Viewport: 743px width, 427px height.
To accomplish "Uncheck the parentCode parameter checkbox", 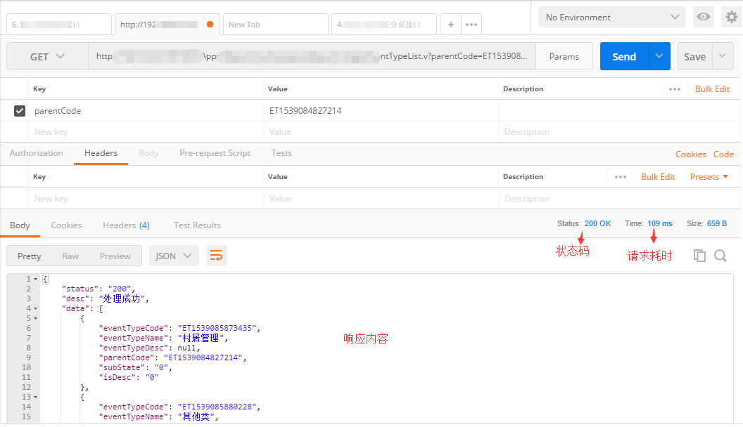I will (x=20, y=111).
